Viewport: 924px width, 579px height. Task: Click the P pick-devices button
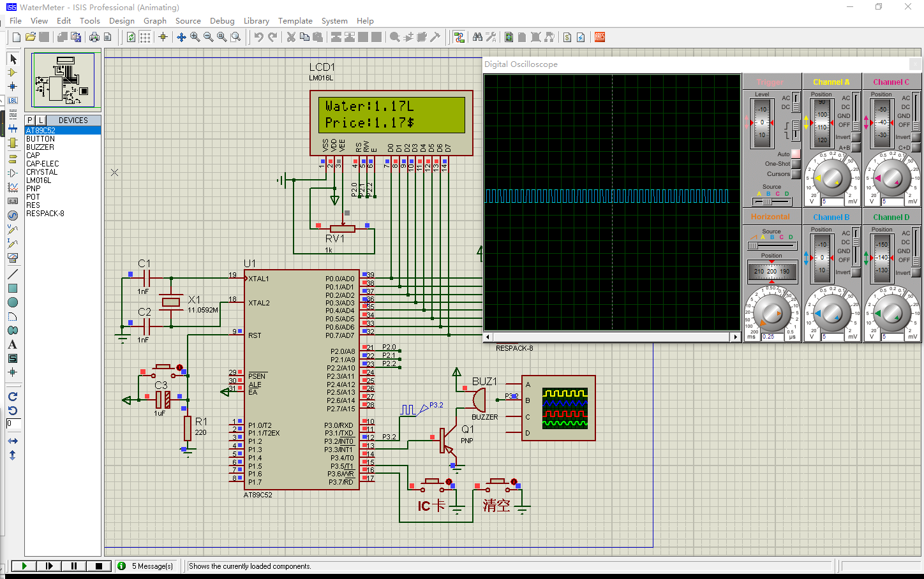coord(30,120)
